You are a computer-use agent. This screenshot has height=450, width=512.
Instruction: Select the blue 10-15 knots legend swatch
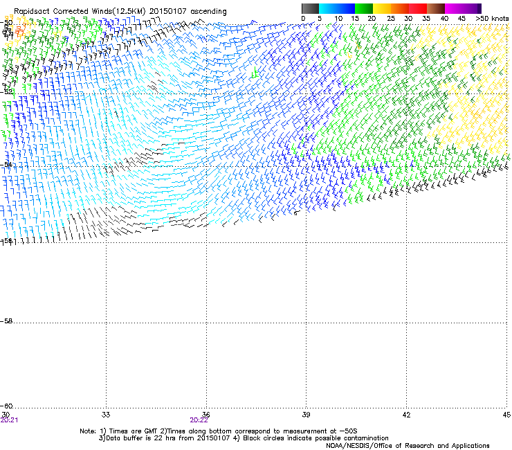click(x=346, y=8)
